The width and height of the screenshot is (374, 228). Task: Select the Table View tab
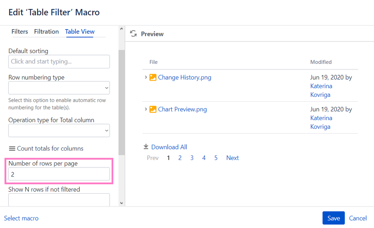(80, 32)
